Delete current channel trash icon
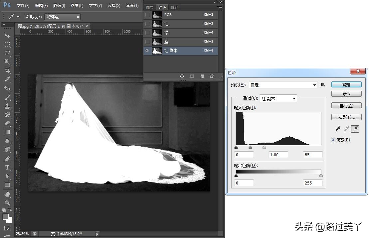 click(212, 76)
